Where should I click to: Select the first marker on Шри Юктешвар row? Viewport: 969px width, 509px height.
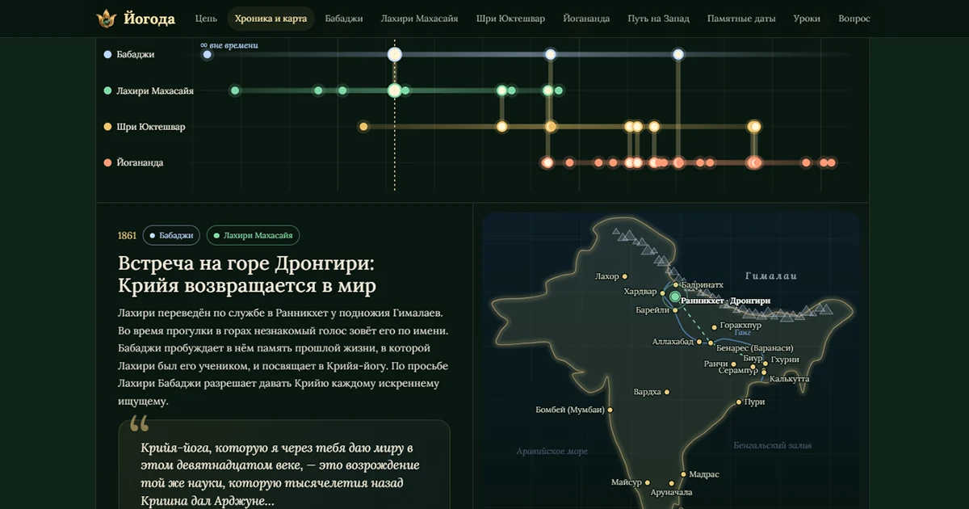(363, 127)
